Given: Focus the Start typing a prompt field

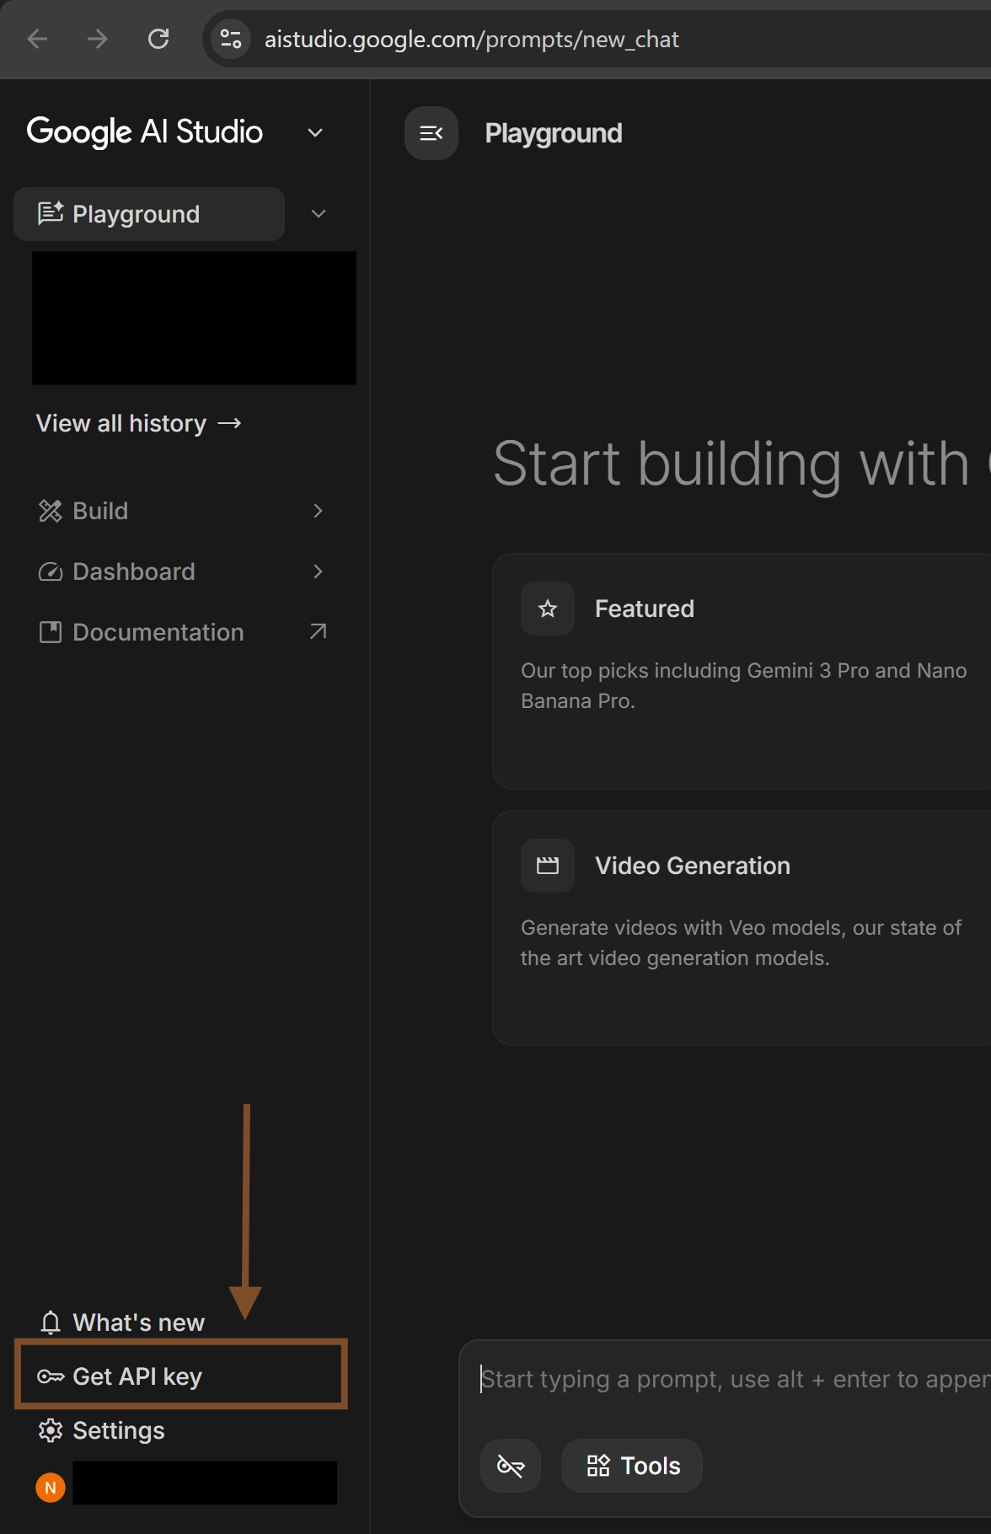Looking at the screenshot, I should (x=735, y=1379).
